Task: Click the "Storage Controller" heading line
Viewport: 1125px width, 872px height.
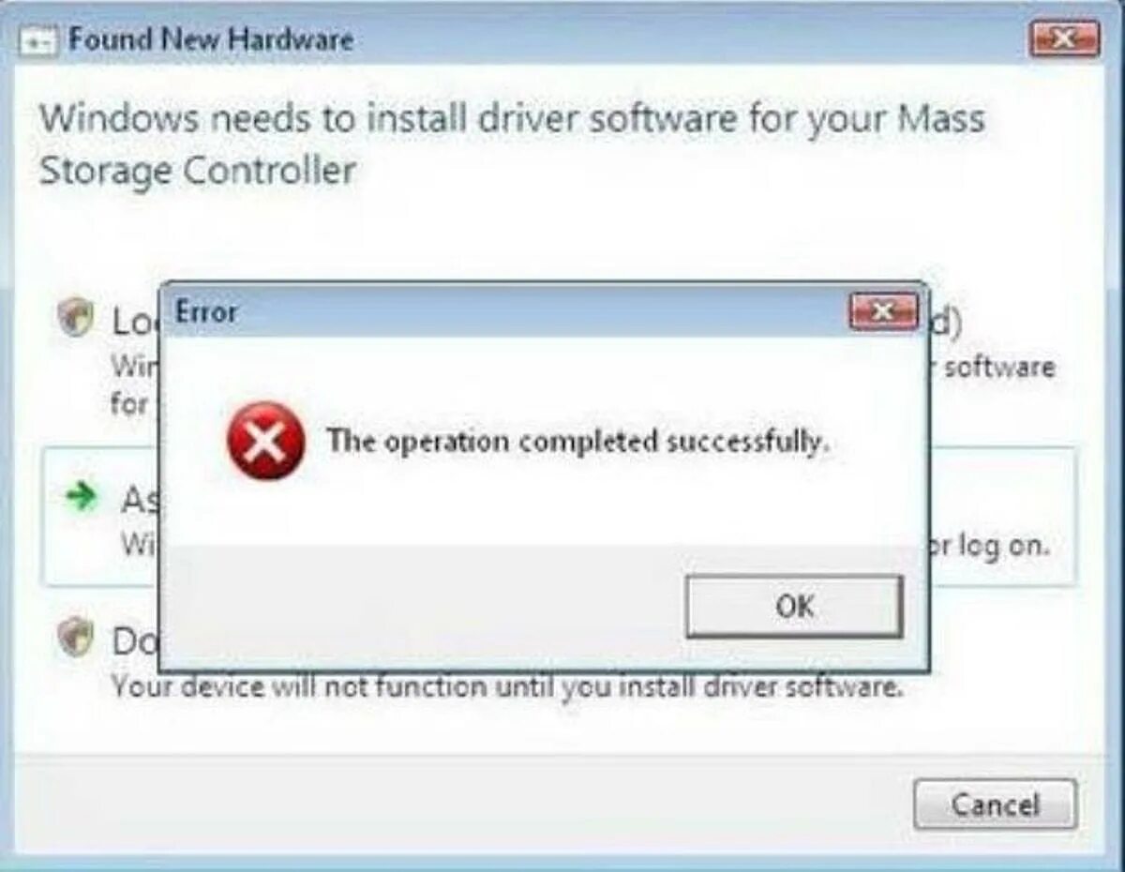Action: coord(197,173)
